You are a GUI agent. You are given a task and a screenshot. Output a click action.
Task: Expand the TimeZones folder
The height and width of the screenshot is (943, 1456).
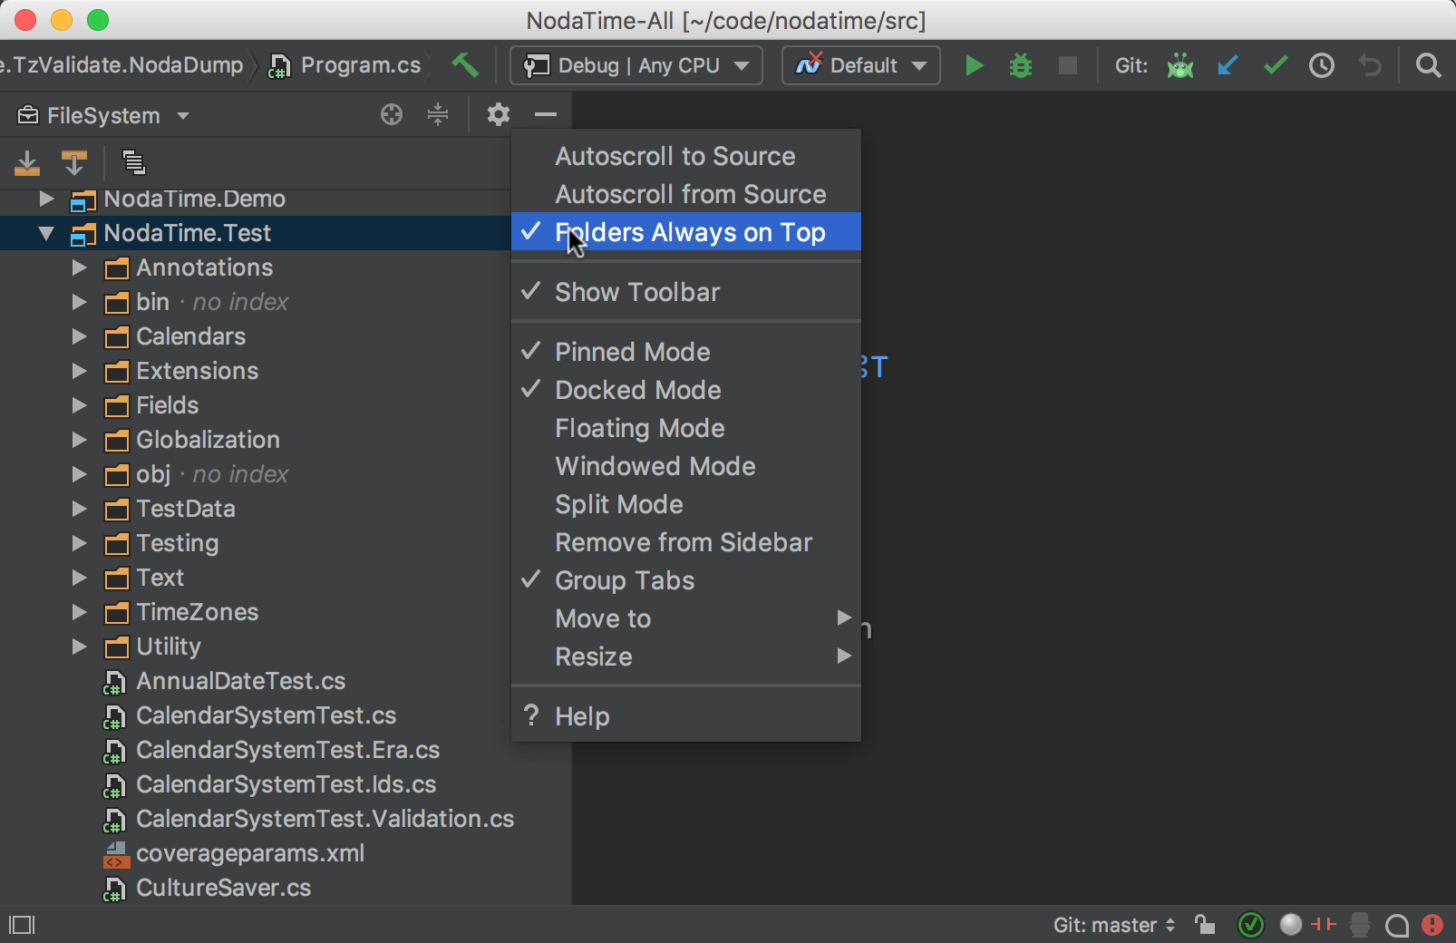pyautogui.click(x=80, y=612)
